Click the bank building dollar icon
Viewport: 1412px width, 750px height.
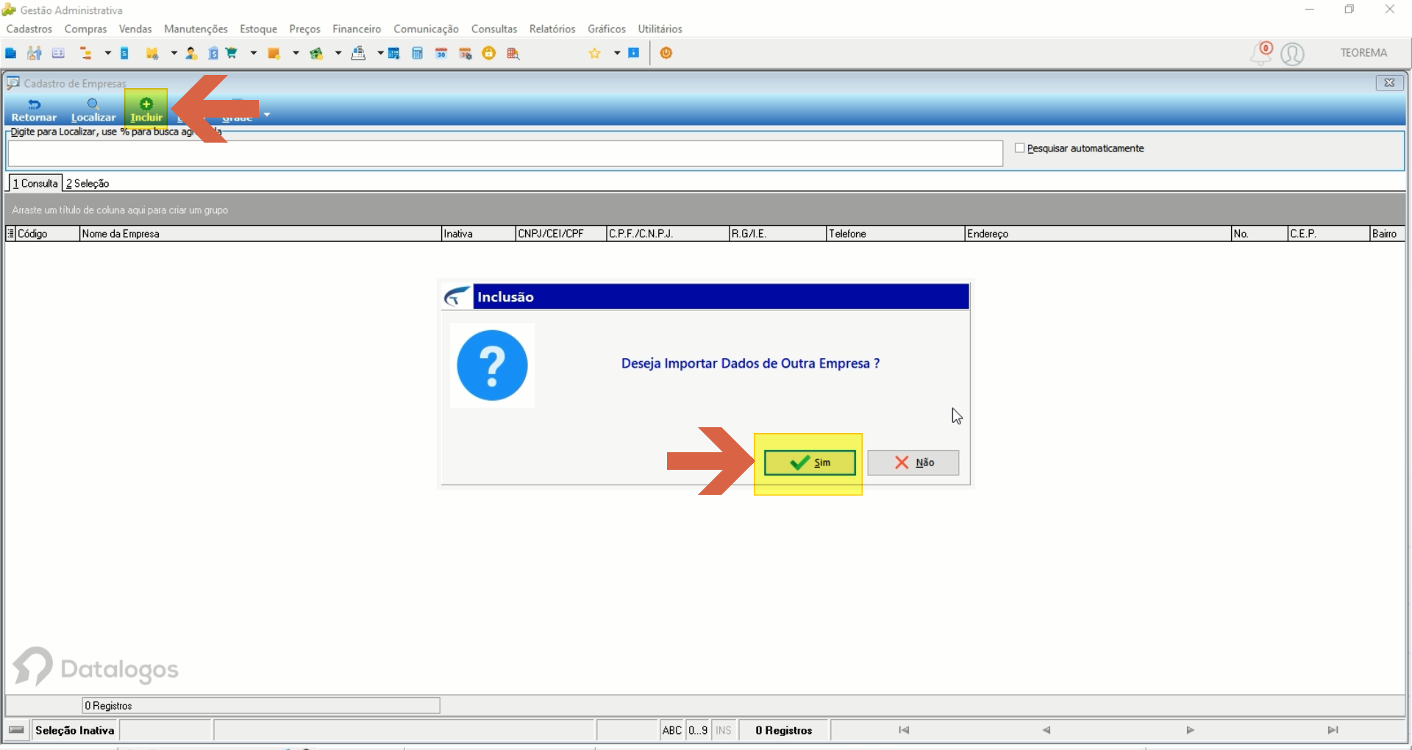point(213,53)
